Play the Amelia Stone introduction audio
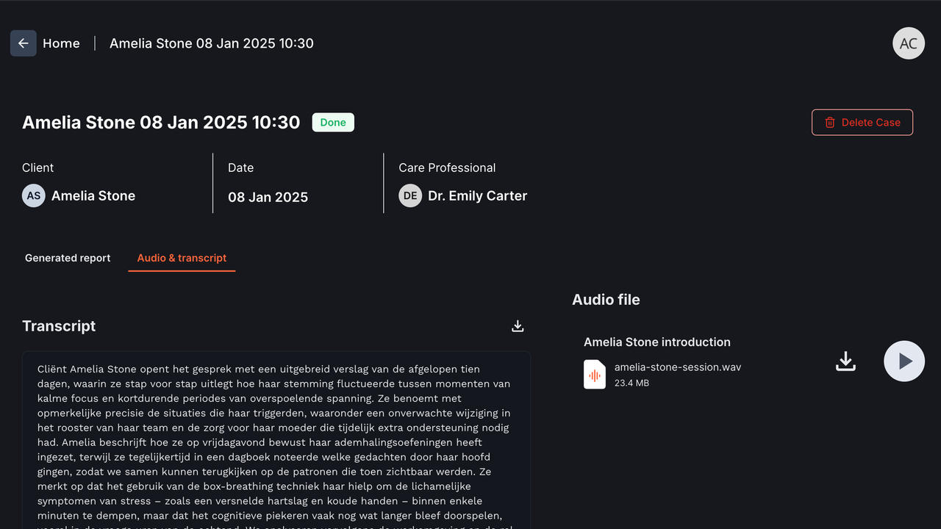The image size is (941, 529). (904, 361)
